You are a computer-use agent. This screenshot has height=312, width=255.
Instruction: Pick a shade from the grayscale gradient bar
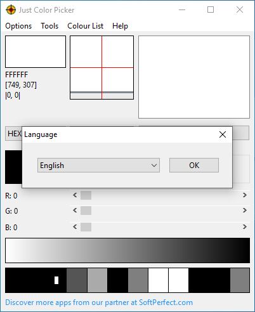128,250
